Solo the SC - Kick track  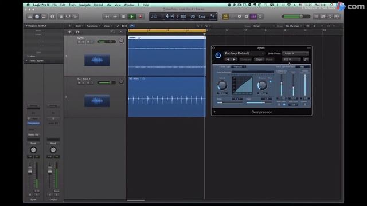pos(83,82)
